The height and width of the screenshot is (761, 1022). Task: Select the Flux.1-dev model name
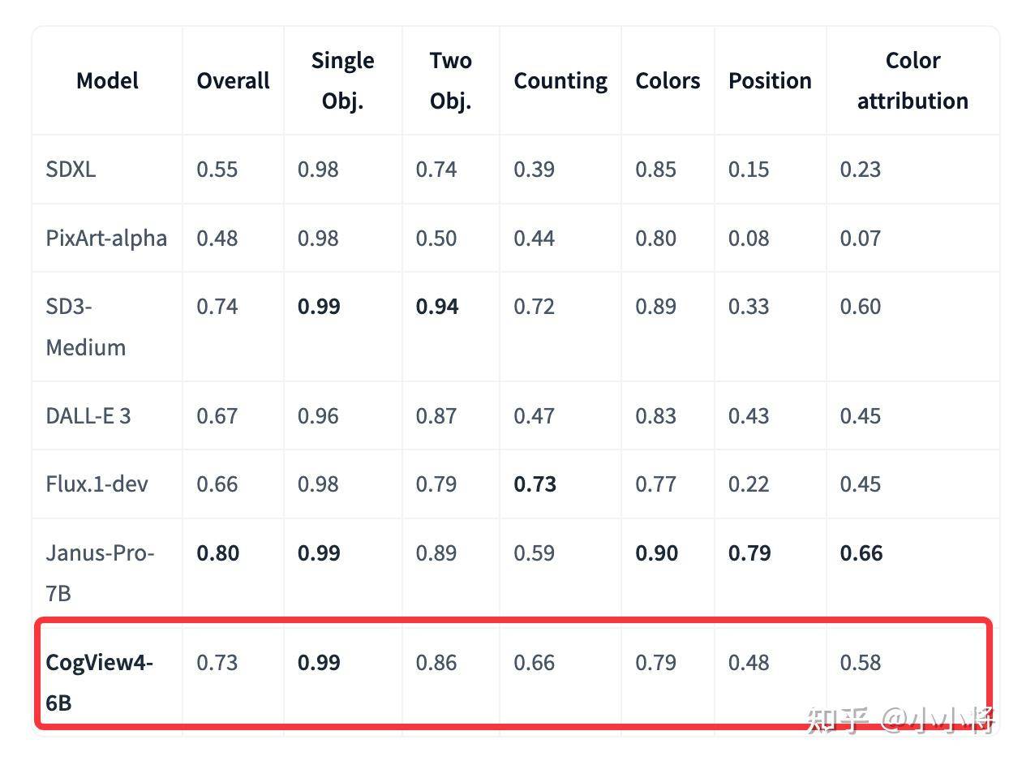click(97, 484)
